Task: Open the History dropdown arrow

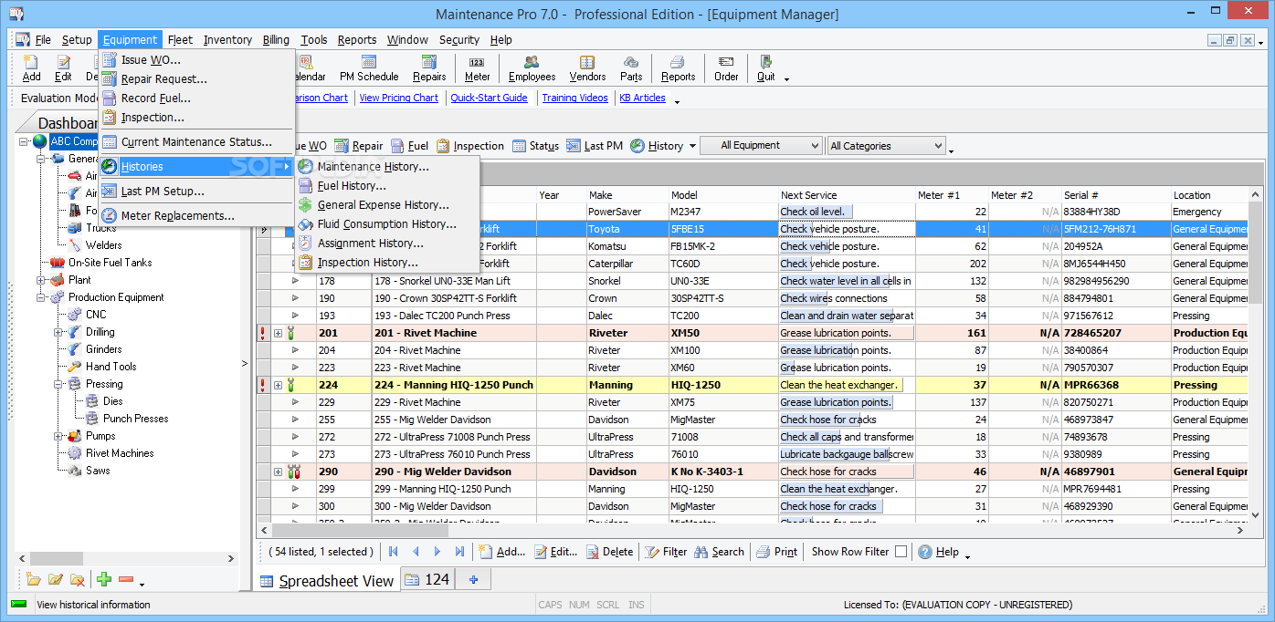Action: (692, 146)
